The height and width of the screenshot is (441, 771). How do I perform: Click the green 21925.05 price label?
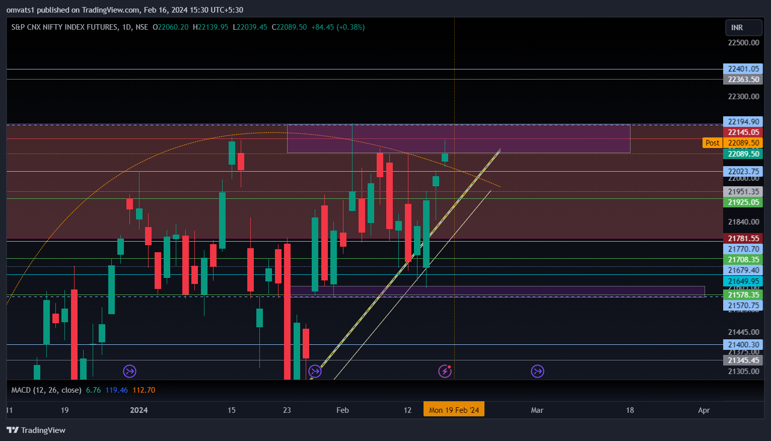[x=743, y=202]
